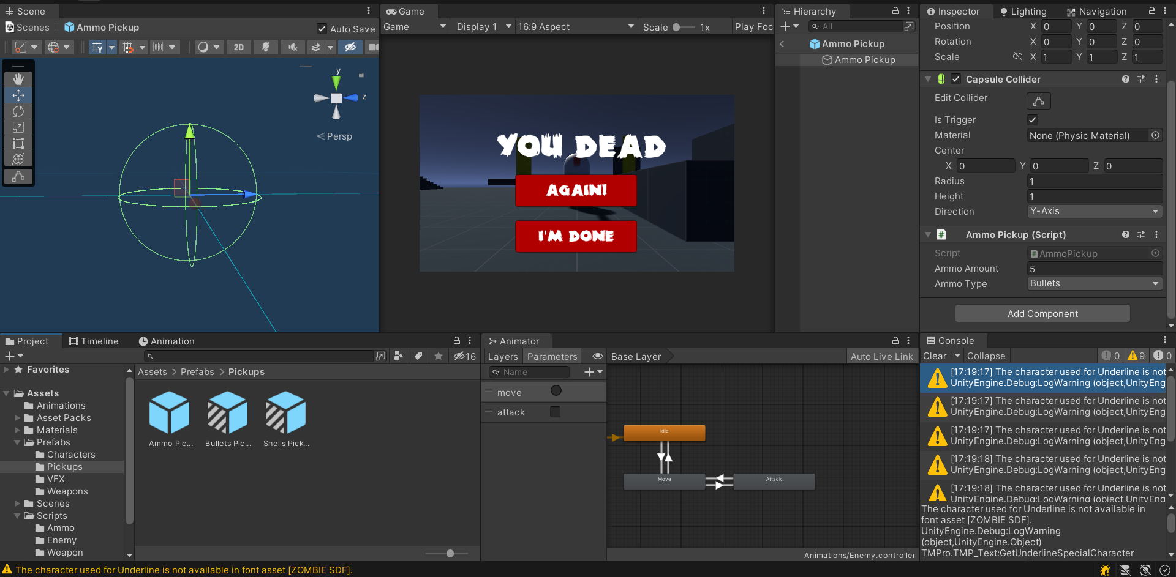
Task: Click the Hierarchy add object plus button
Action: (785, 26)
